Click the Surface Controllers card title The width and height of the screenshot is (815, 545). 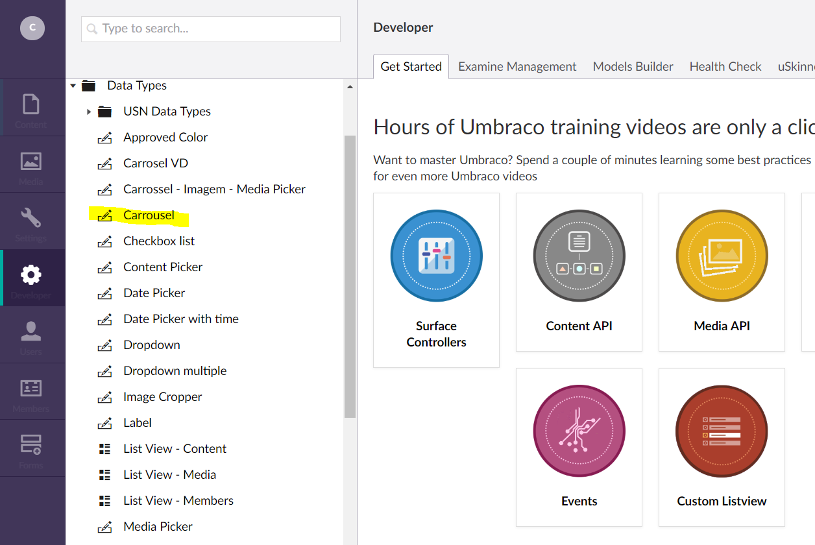(x=437, y=334)
